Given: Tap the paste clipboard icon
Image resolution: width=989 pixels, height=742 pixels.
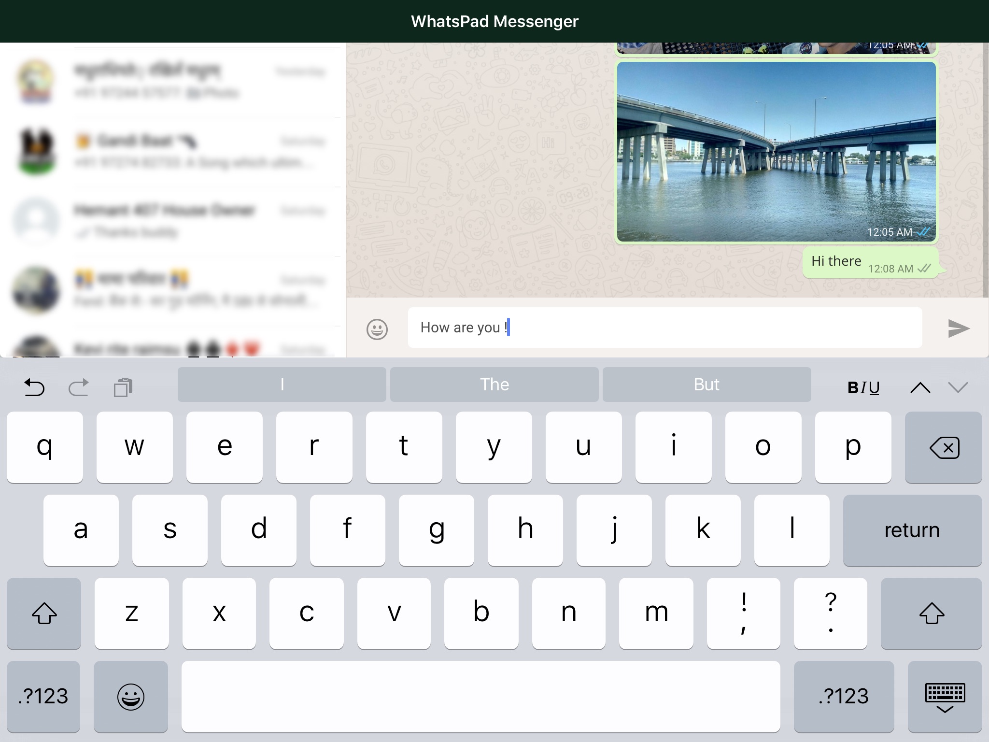Looking at the screenshot, I should point(123,387).
